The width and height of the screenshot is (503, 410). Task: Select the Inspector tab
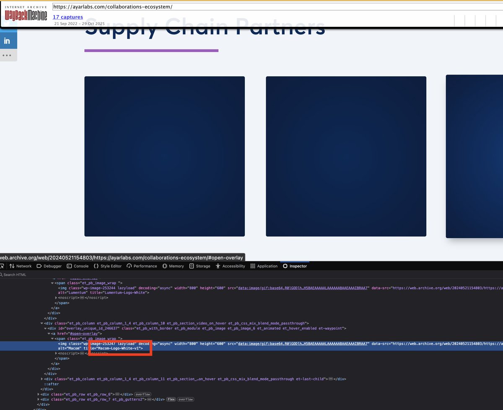pos(295,266)
